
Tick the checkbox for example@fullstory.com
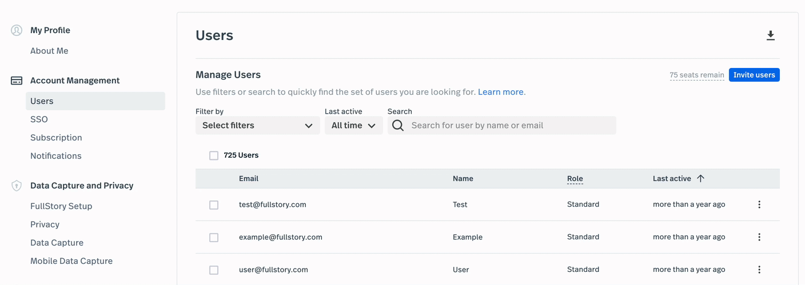214,237
